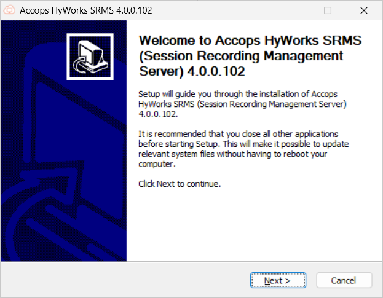Click the "Welcome to Accops HyWorks SRMS" heading
Image resolution: width=383 pixels, height=298 pixels.
(250, 41)
